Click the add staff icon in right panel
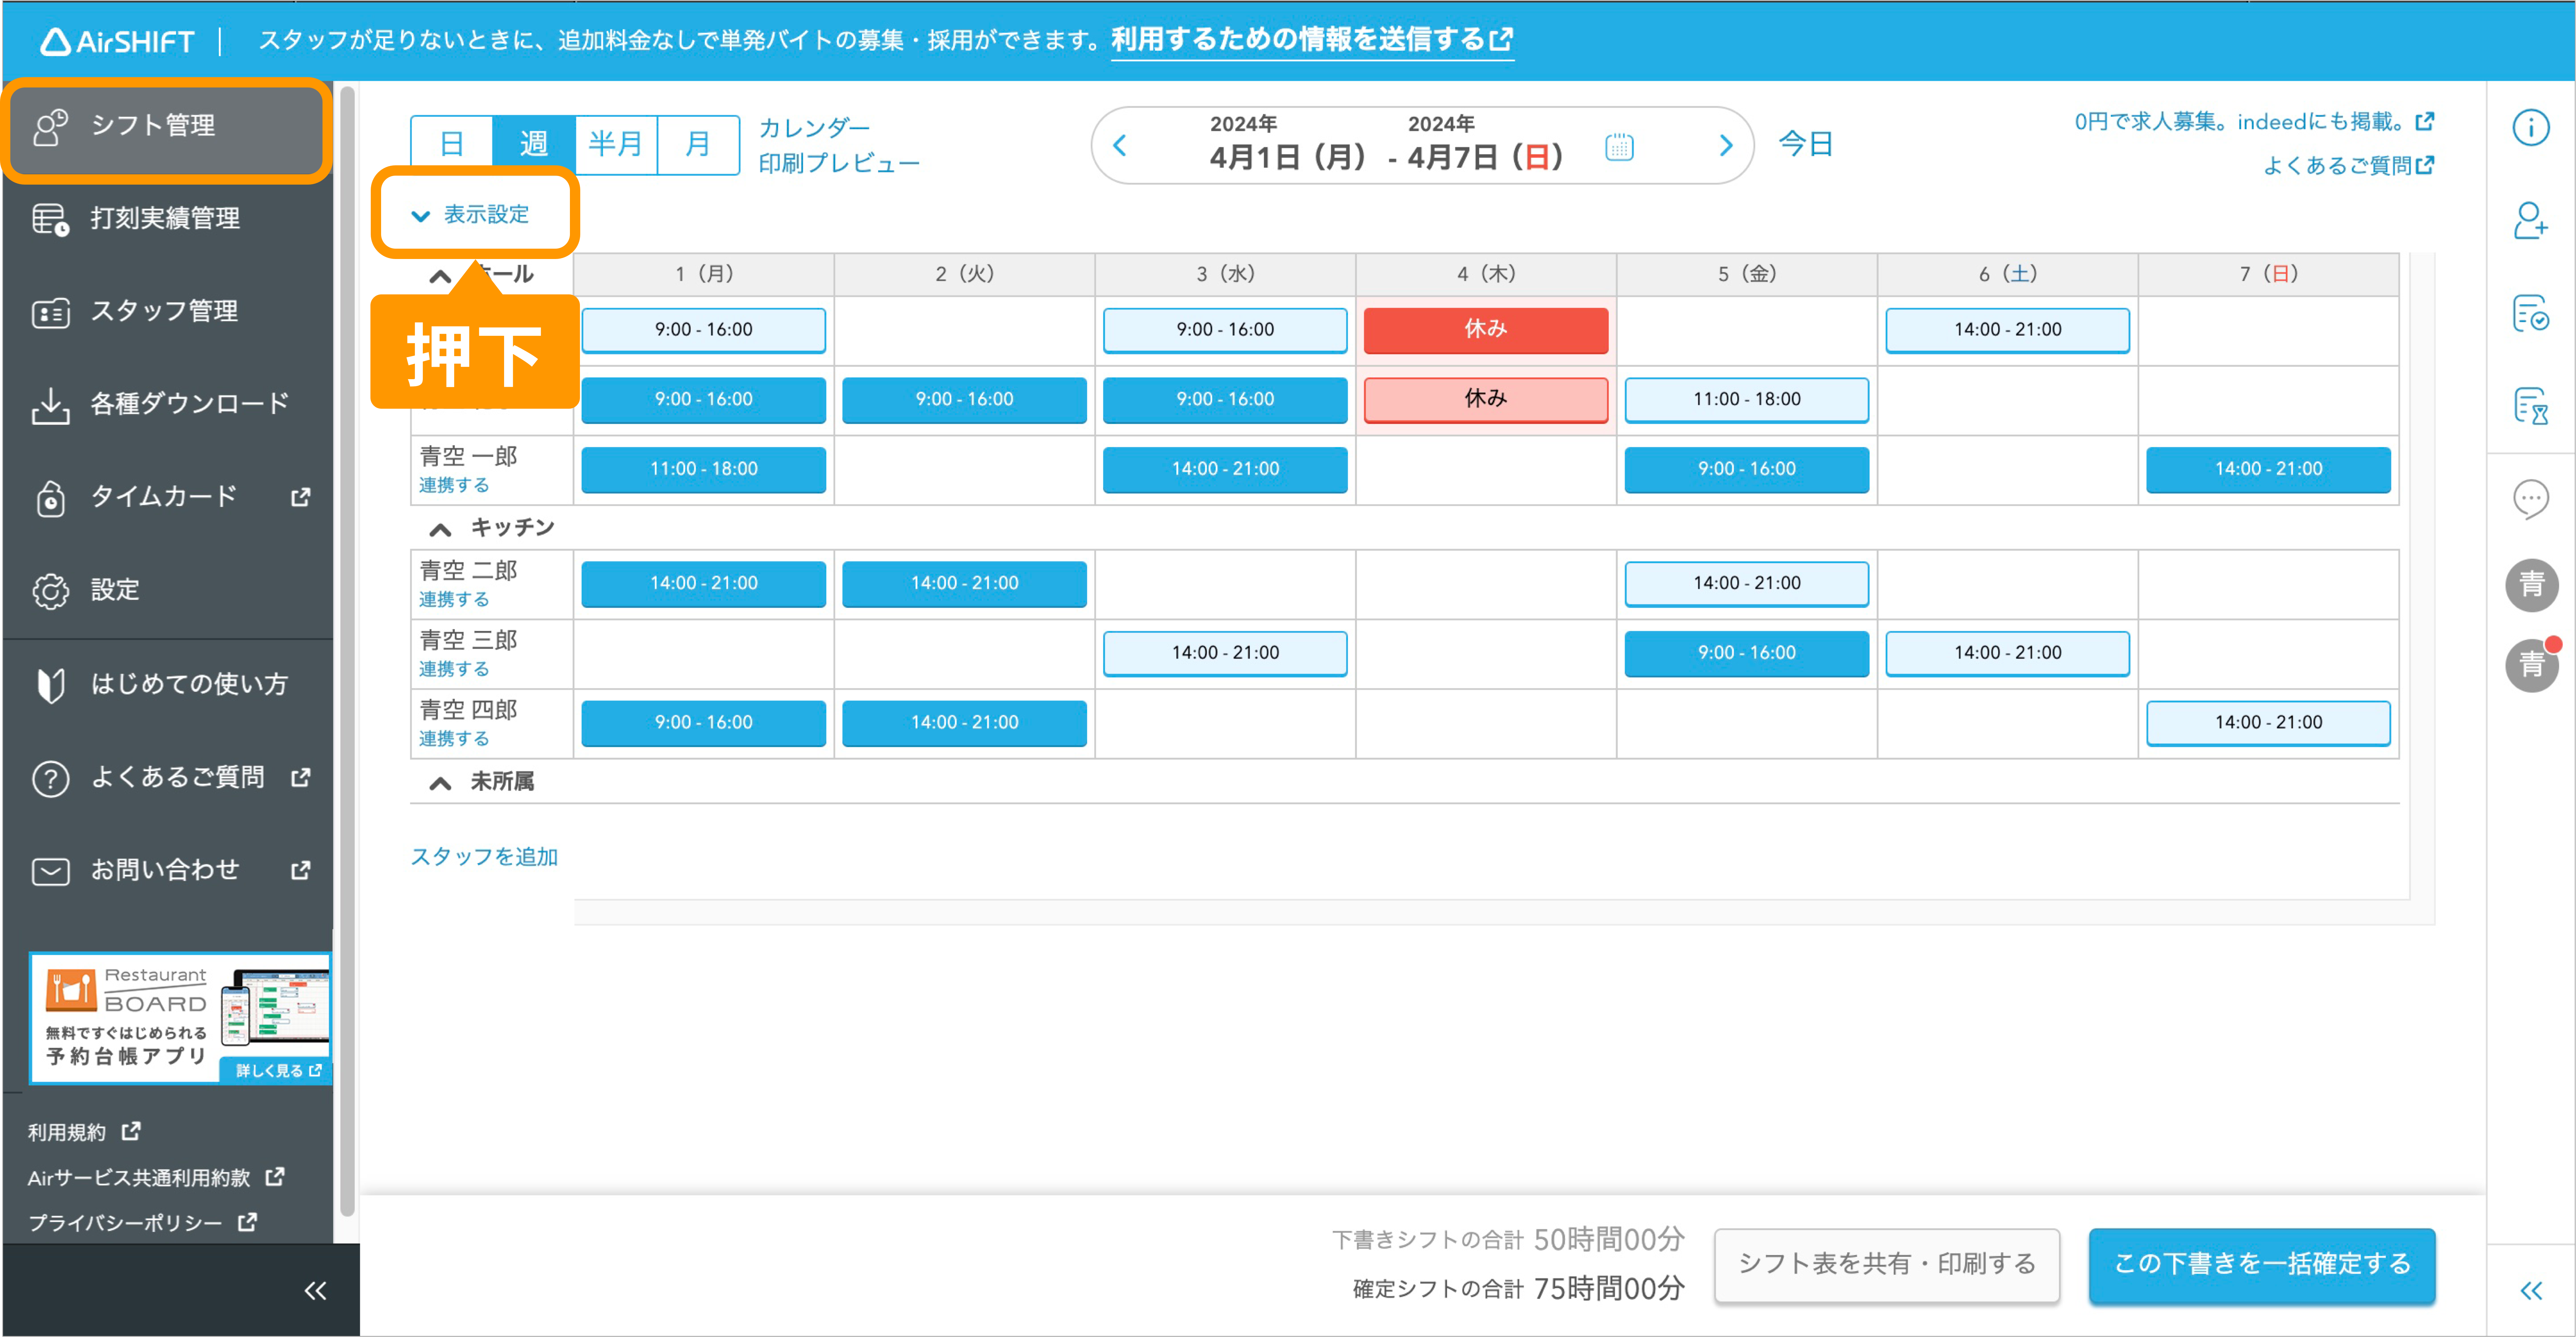The height and width of the screenshot is (1337, 2576). [2531, 221]
